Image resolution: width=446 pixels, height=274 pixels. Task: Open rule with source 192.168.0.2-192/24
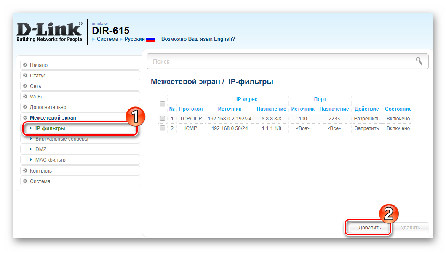230,119
